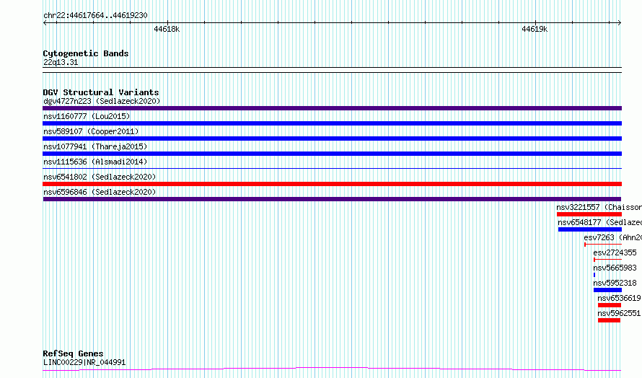
Task: Select the small blue mark under nsv5665983
Action: pyautogui.click(x=594, y=275)
